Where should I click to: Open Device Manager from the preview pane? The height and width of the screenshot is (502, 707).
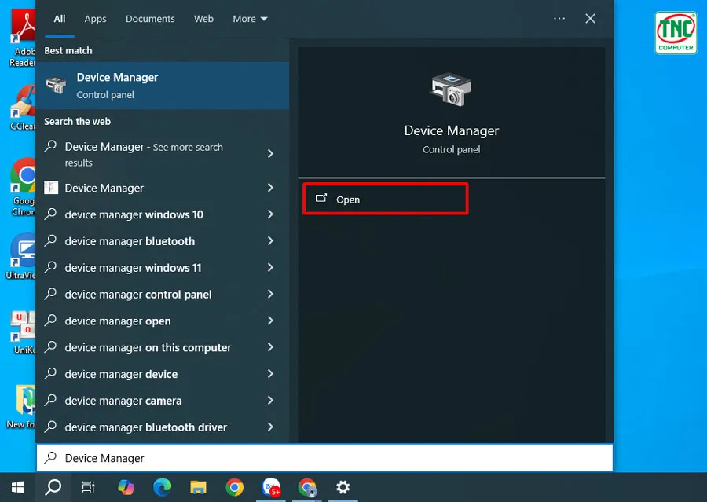[386, 199]
